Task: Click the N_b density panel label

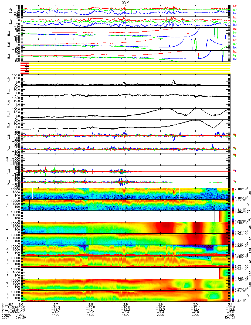Action: (x=8, y=80)
